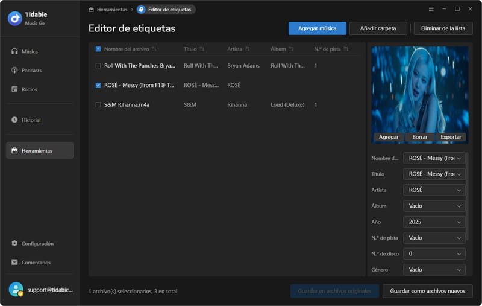482x306 pixels.
Task: Click the Agregar música button
Action: (318, 28)
